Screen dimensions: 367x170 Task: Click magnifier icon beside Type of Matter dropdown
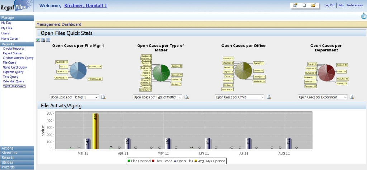186,97
